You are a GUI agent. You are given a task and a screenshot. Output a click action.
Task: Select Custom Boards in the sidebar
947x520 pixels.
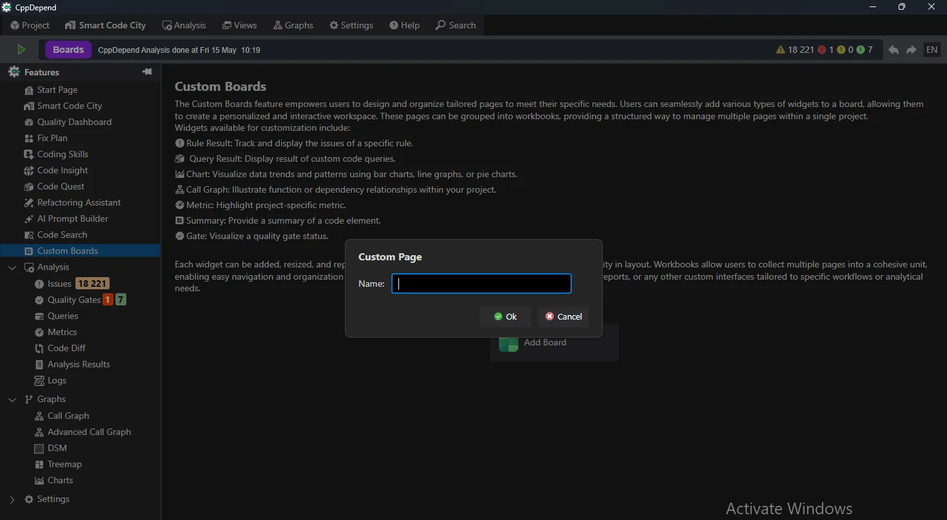tap(80, 251)
